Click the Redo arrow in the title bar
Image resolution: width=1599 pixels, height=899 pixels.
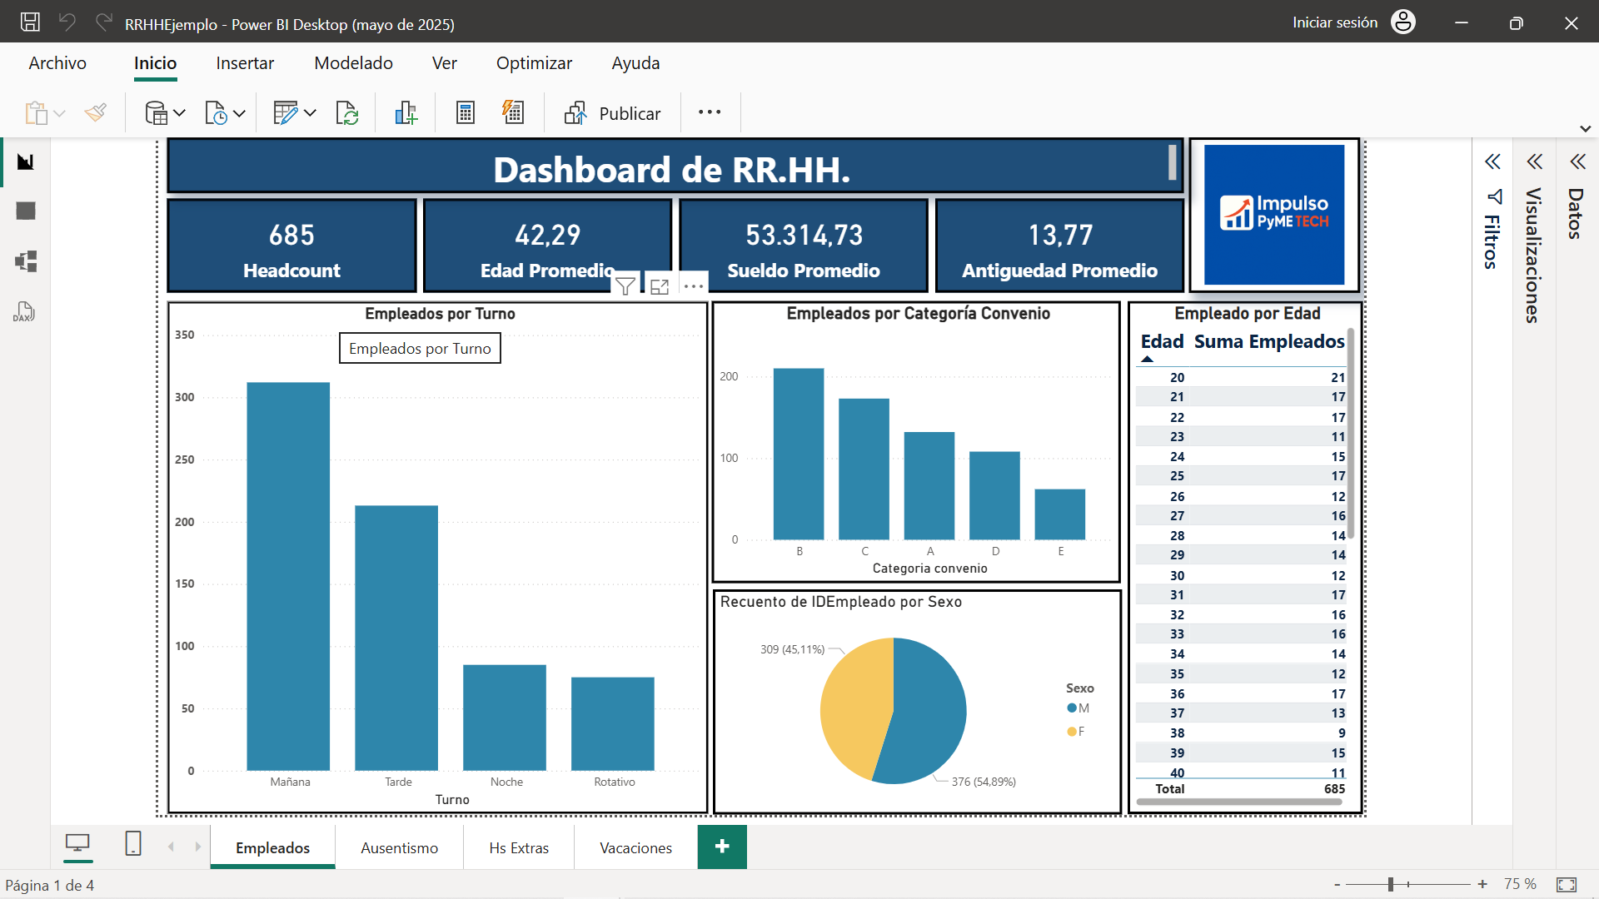pos(104,22)
